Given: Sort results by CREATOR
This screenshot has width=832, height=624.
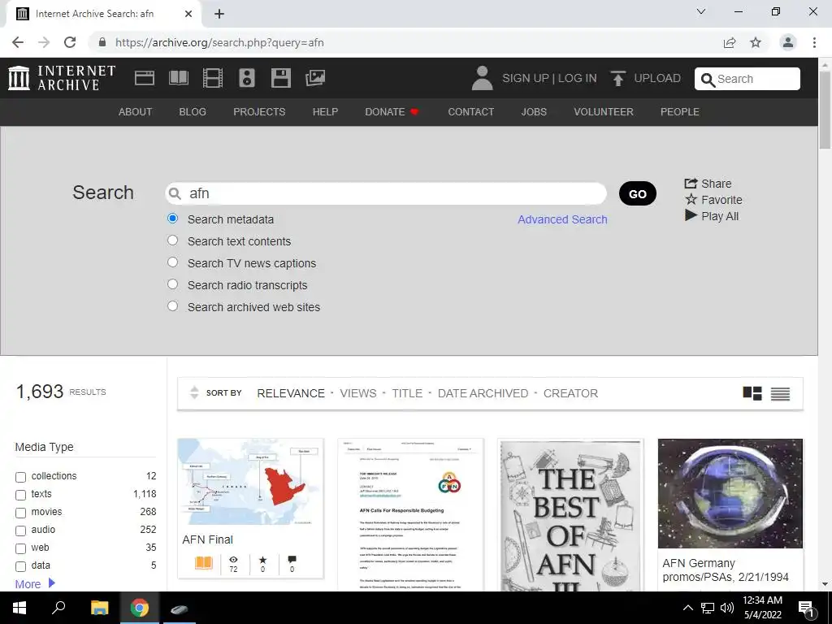Looking at the screenshot, I should click(570, 393).
